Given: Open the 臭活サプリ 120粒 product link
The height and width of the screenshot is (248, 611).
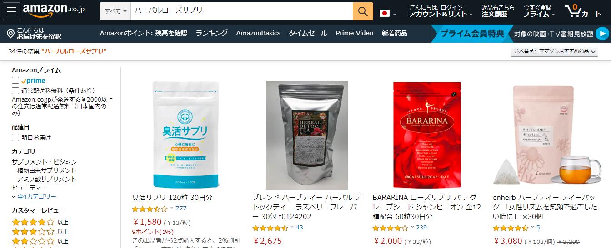Looking at the screenshot, I should tap(172, 198).
